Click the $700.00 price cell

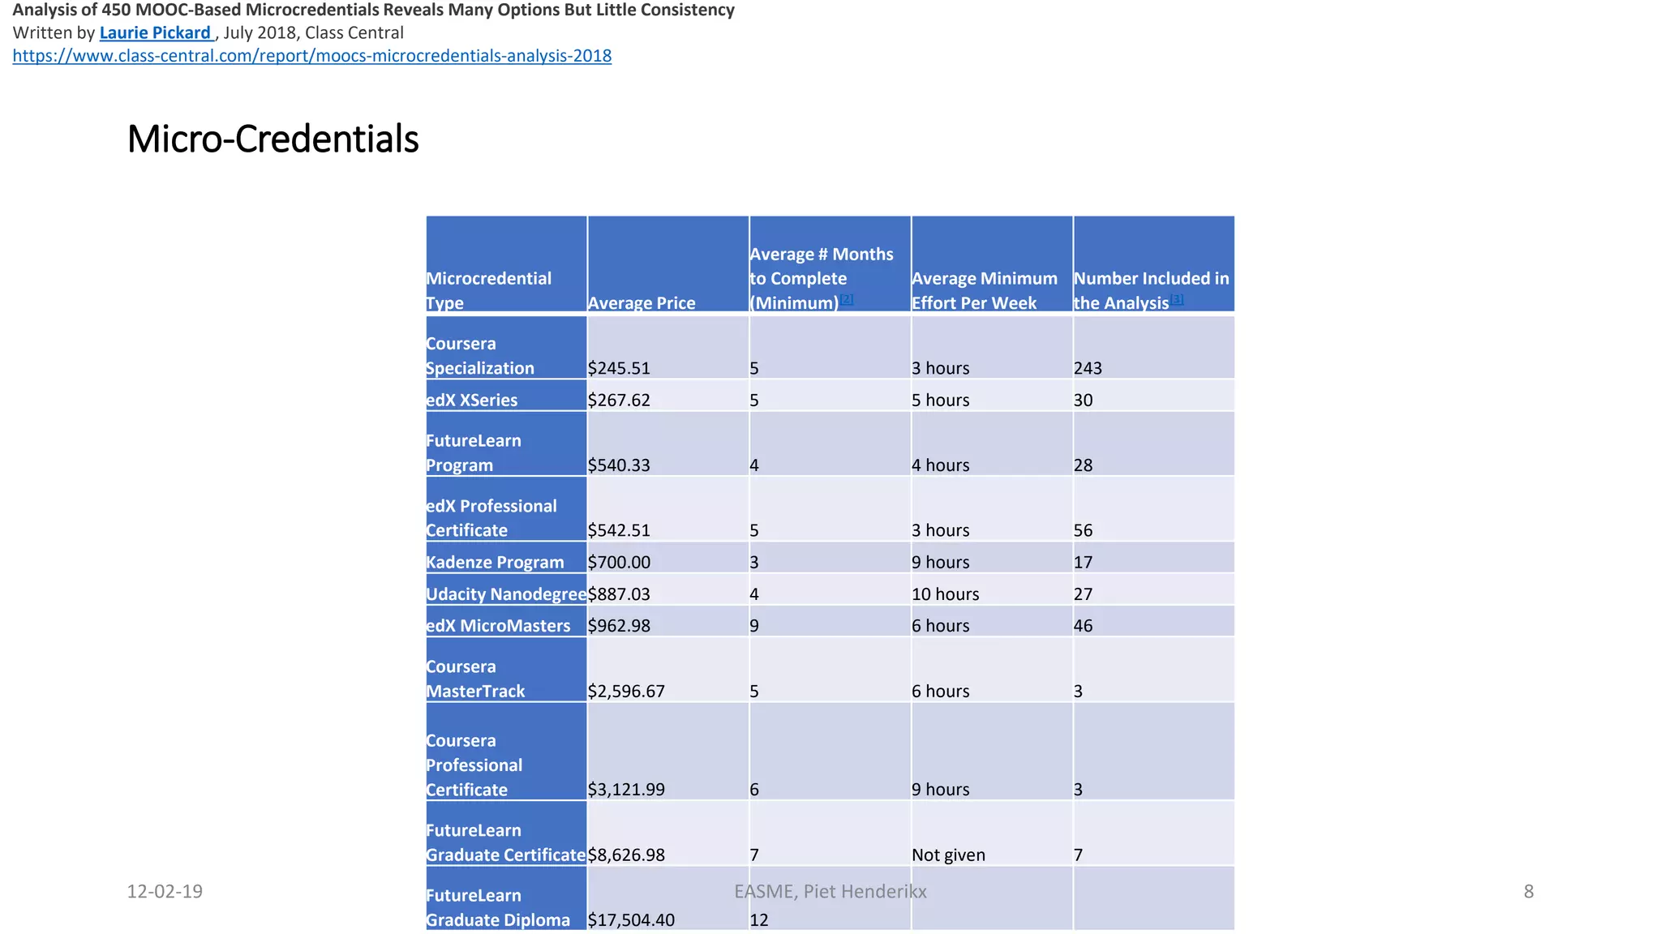pos(668,557)
